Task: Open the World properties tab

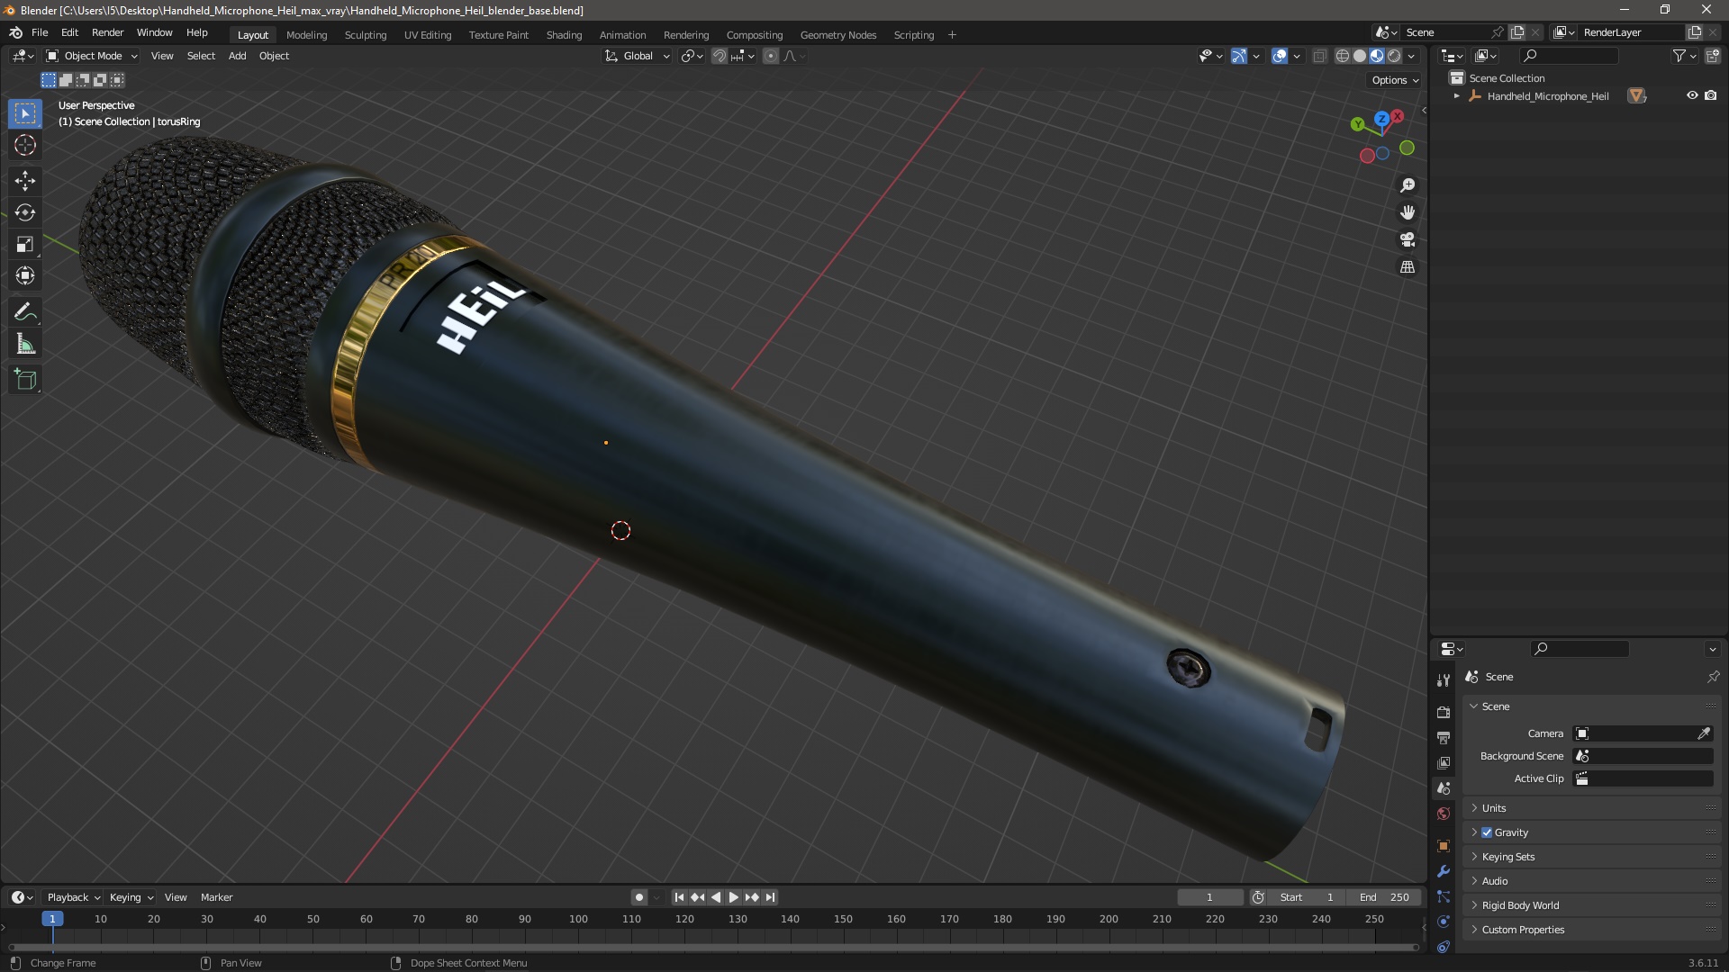Action: [1444, 814]
